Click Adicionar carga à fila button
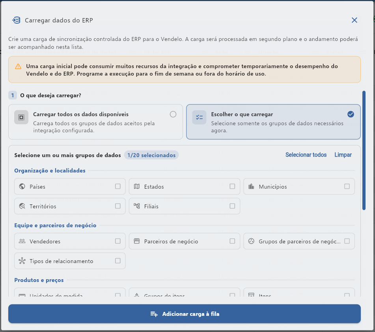 (x=185, y=314)
